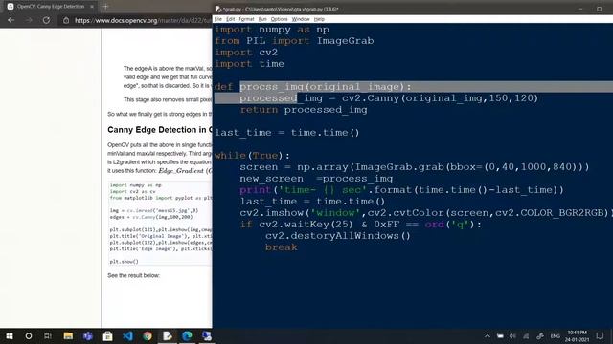The width and height of the screenshot is (613, 344).
Task: Go forward in the browser window
Action: 29,20
